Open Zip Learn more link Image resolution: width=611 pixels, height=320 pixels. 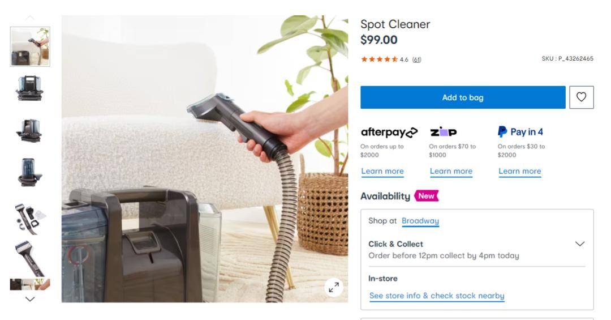(451, 171)
